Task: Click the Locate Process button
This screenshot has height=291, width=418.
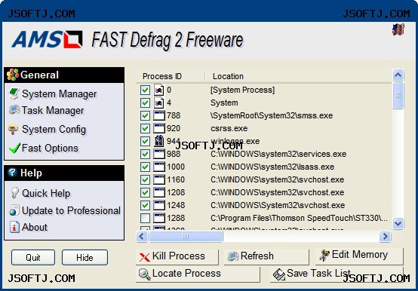Action: click(x=198, y=274)
